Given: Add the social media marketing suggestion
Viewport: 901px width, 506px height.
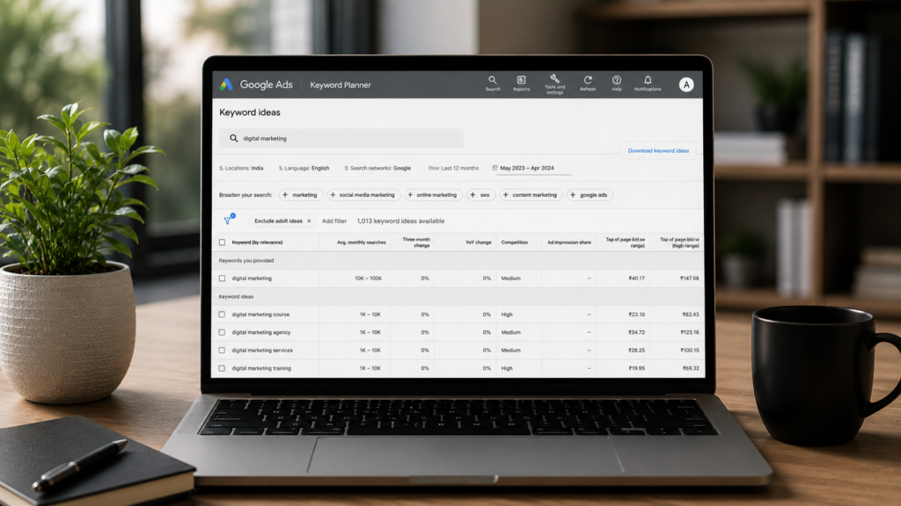Looking at the screenshot, I should click(x=362, y=195).
